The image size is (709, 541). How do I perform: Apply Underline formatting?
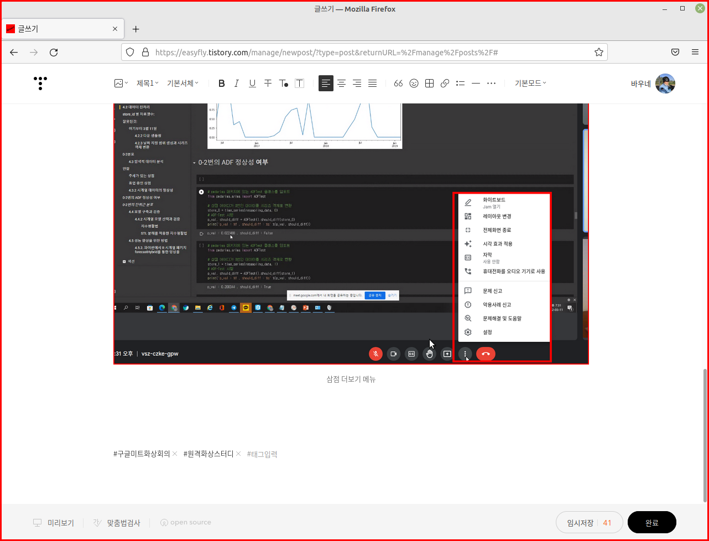(252, 84)
